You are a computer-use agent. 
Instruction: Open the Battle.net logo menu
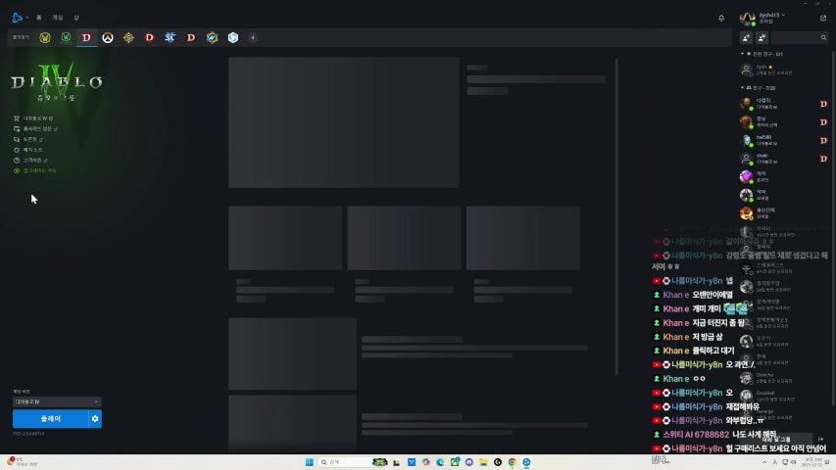point(18,18)
